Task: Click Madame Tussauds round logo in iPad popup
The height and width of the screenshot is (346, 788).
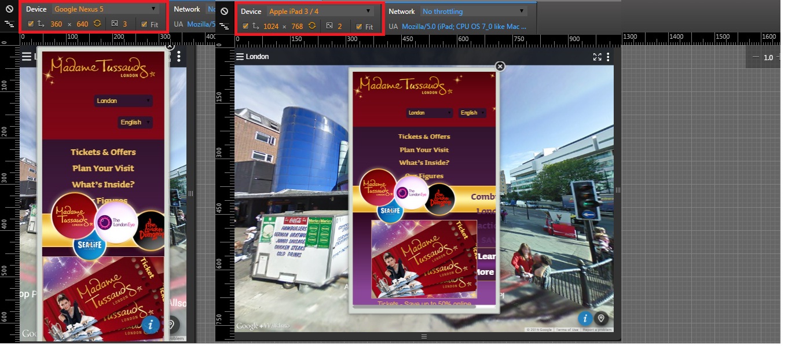Action: pos(378,187)
